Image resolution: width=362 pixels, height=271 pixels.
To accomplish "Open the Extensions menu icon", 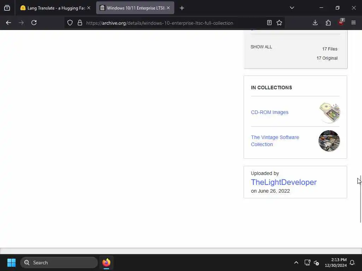I will 328,23.
